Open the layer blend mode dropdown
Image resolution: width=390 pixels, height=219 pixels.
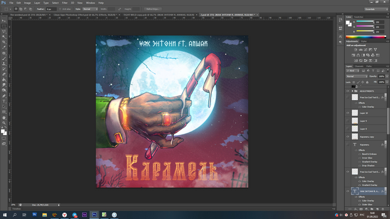tap(357, 76)
